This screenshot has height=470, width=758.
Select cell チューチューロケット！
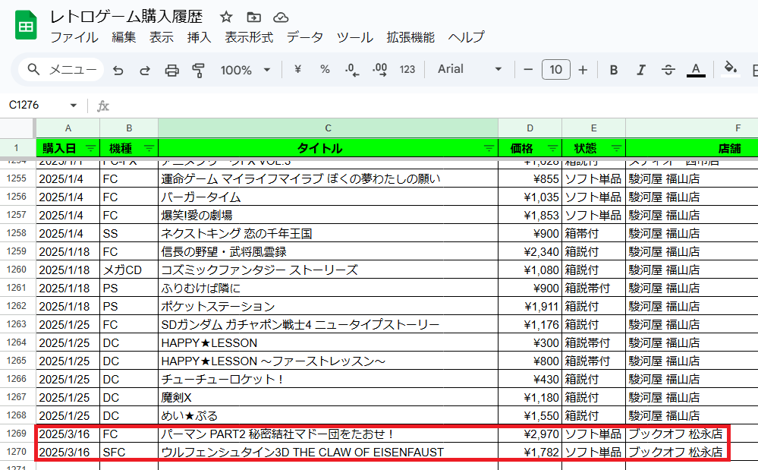click(329, 380)
